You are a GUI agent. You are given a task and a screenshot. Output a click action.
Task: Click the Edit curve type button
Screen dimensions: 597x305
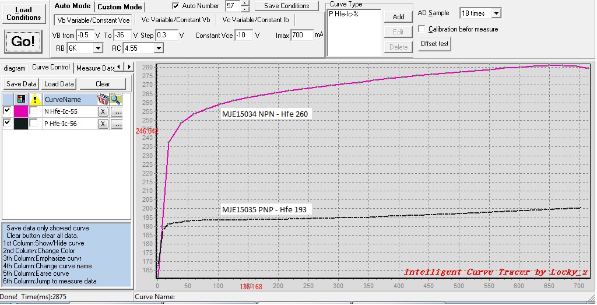click(x=398, y=32)
